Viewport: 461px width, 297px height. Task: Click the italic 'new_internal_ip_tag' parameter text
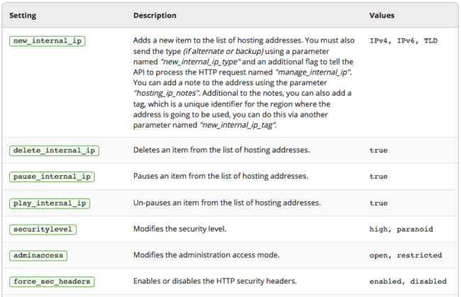tap(238, 125)
